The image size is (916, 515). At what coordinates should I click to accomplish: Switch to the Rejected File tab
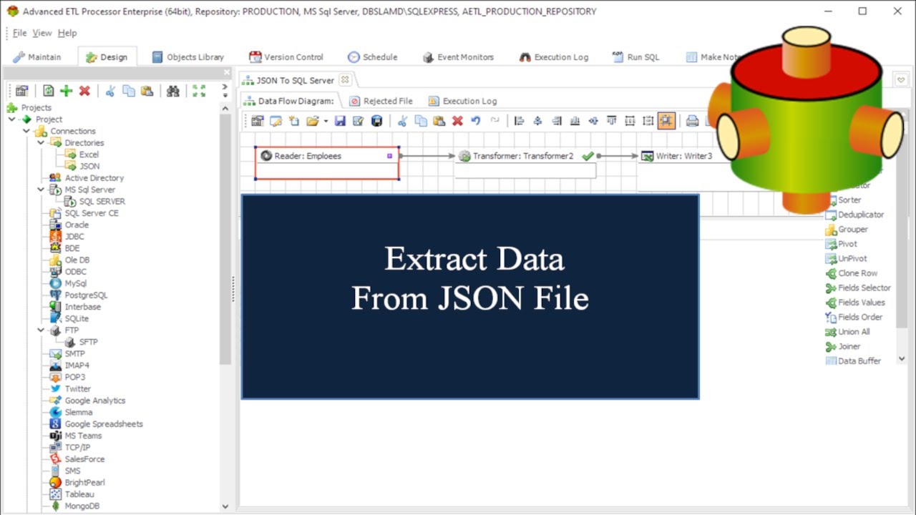pos(381,101)
